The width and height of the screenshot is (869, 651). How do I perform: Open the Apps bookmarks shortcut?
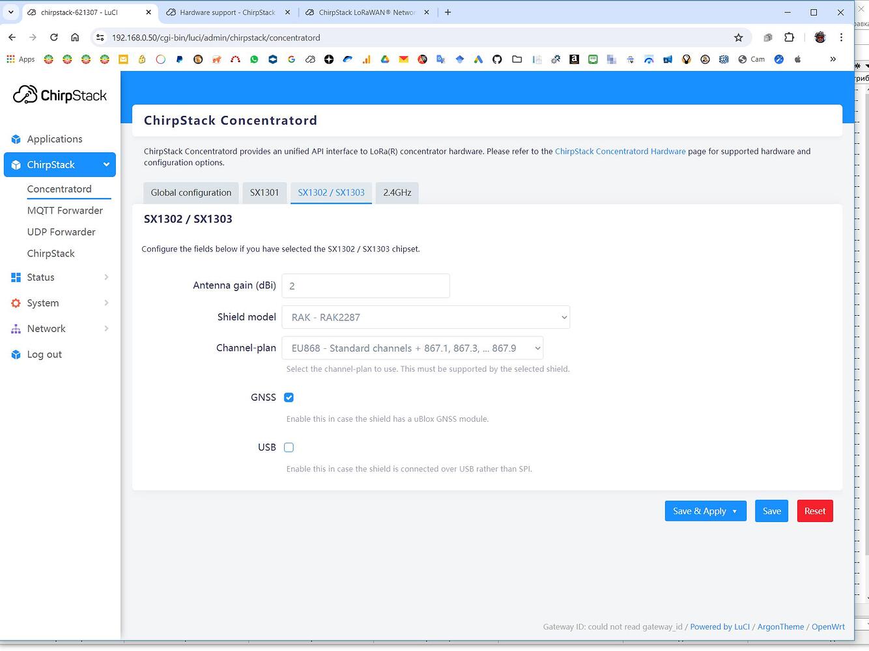(20, 59)
